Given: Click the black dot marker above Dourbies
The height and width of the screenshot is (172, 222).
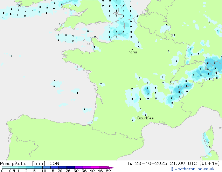Looking at the screenshot, I should click(145, 115).
